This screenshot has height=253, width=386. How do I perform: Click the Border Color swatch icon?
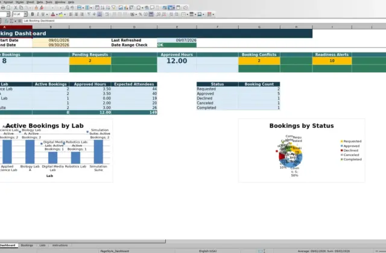[200, 14]
